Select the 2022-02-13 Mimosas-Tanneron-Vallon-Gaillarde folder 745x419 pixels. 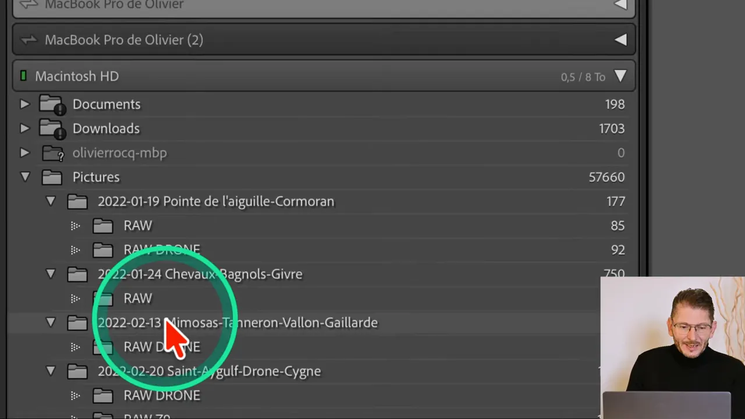click(x=237, y=322)
